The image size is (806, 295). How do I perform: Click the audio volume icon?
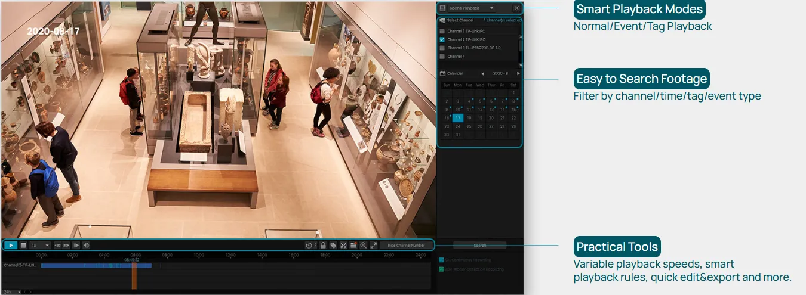point(86,245)
